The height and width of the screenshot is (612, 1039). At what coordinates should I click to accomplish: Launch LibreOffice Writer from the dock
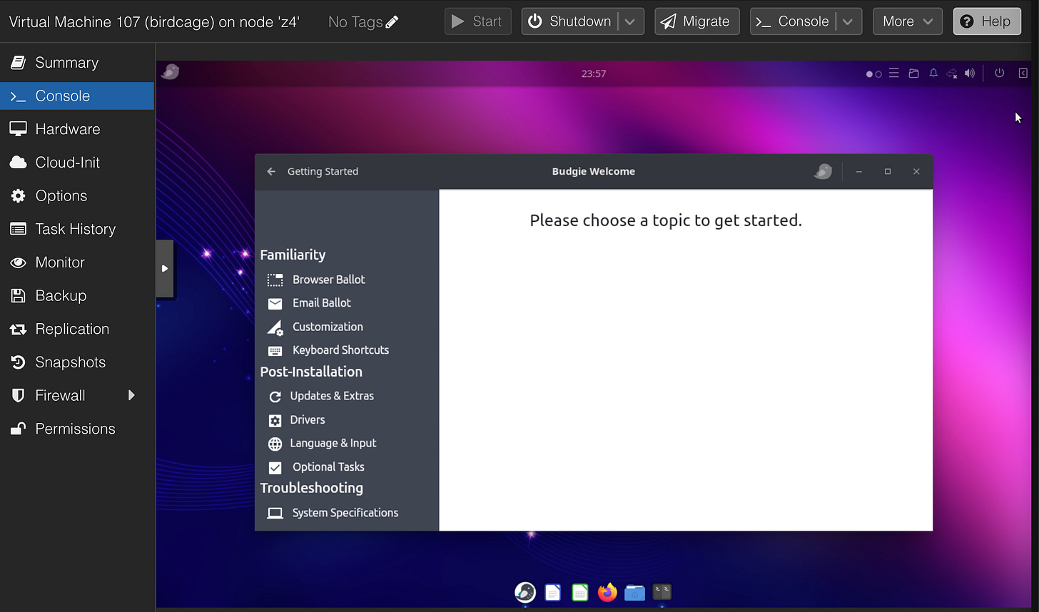[x=553, y=592]
